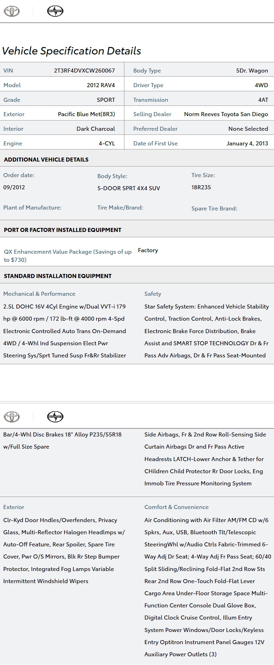Click the 'Driver Type' field label

coord(148,85)
